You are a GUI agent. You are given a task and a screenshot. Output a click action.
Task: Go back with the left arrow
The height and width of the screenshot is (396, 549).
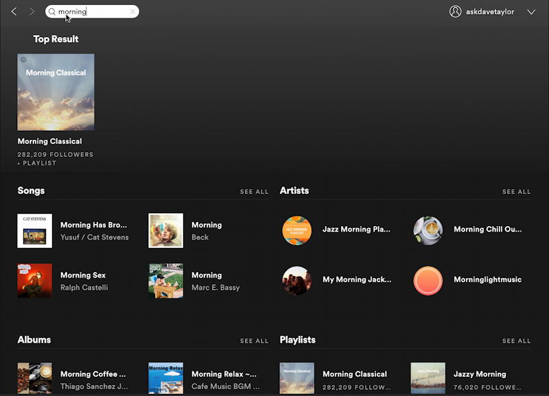click(14, 12)
